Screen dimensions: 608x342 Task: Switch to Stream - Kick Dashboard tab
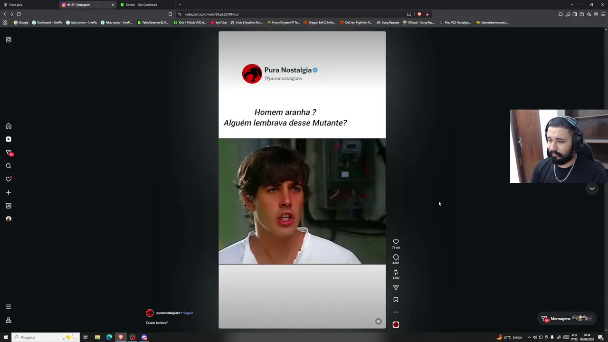pos(146,5)
